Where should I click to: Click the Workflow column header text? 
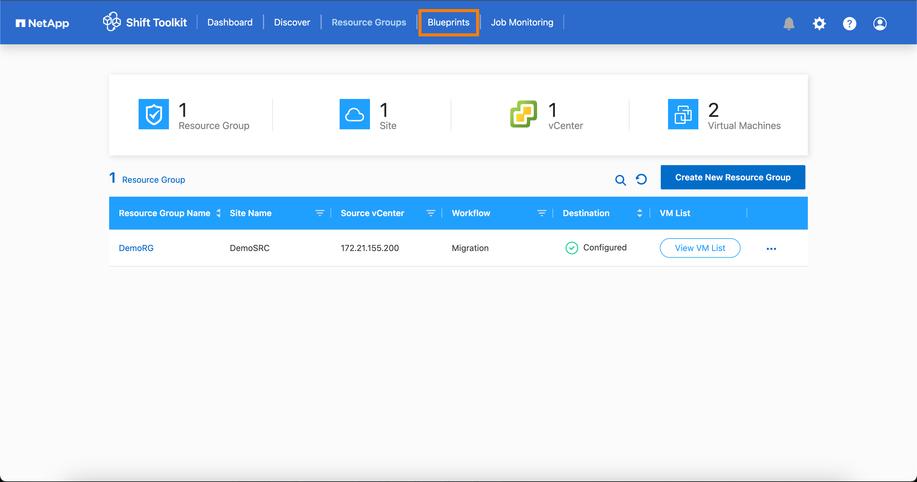pyautogui.click(x=471, y=213)
